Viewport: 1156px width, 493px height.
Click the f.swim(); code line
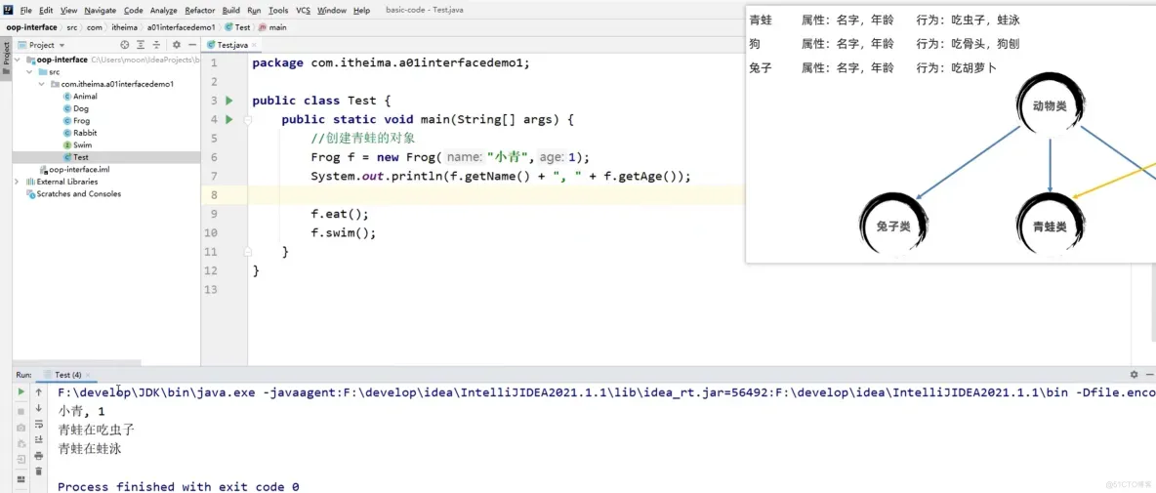click(x=344, y=233)
